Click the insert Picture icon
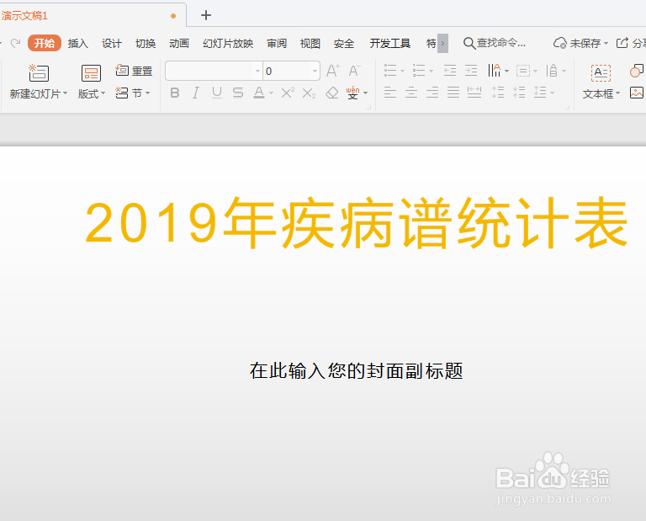646x521 pixels. coord(637,93)
